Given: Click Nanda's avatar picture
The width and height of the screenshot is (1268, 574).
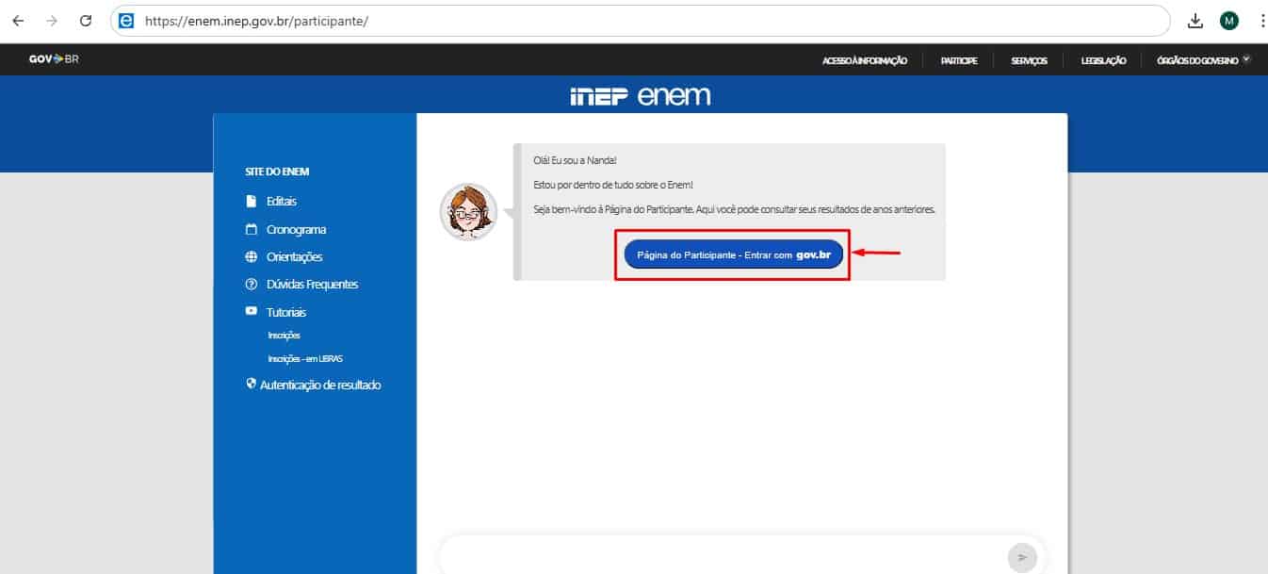Looking at the screenshot, I should point(468,212).
